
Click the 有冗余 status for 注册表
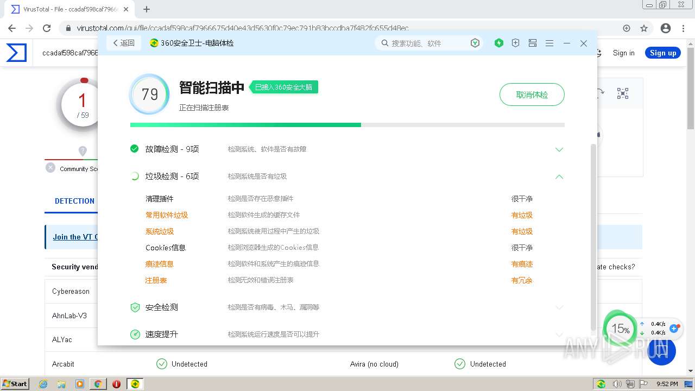coord(522,280)
